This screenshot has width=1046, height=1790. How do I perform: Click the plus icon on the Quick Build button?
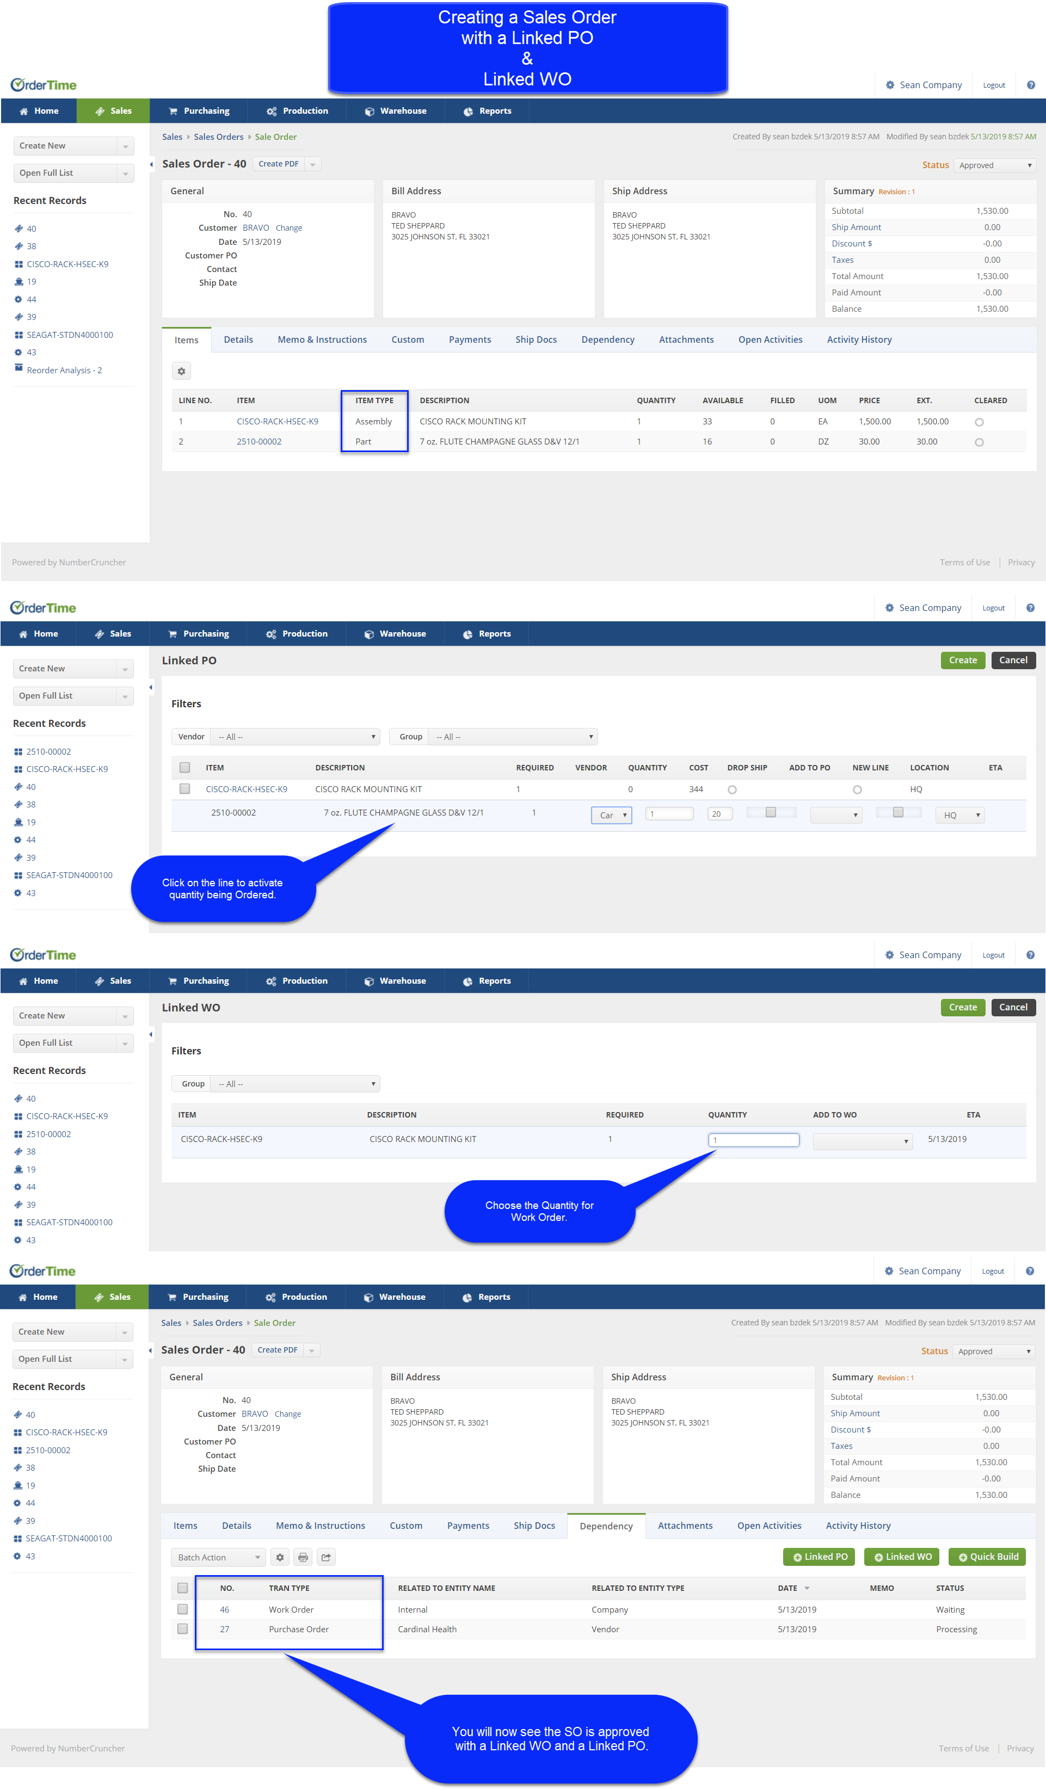click(962, 1557)
